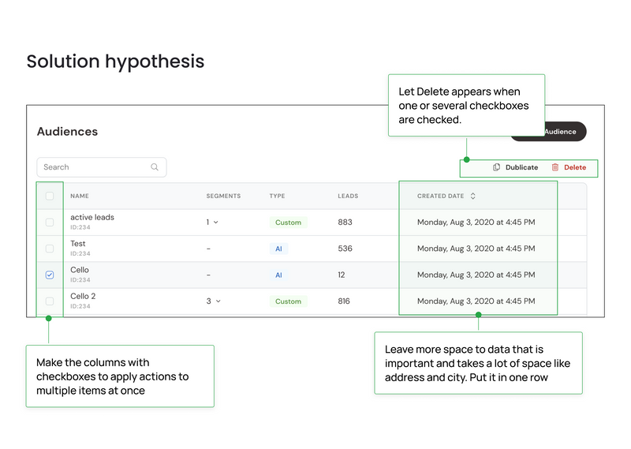
Task: Click created date in Test row
Action: pyautogui.click(x=476, y=249)
